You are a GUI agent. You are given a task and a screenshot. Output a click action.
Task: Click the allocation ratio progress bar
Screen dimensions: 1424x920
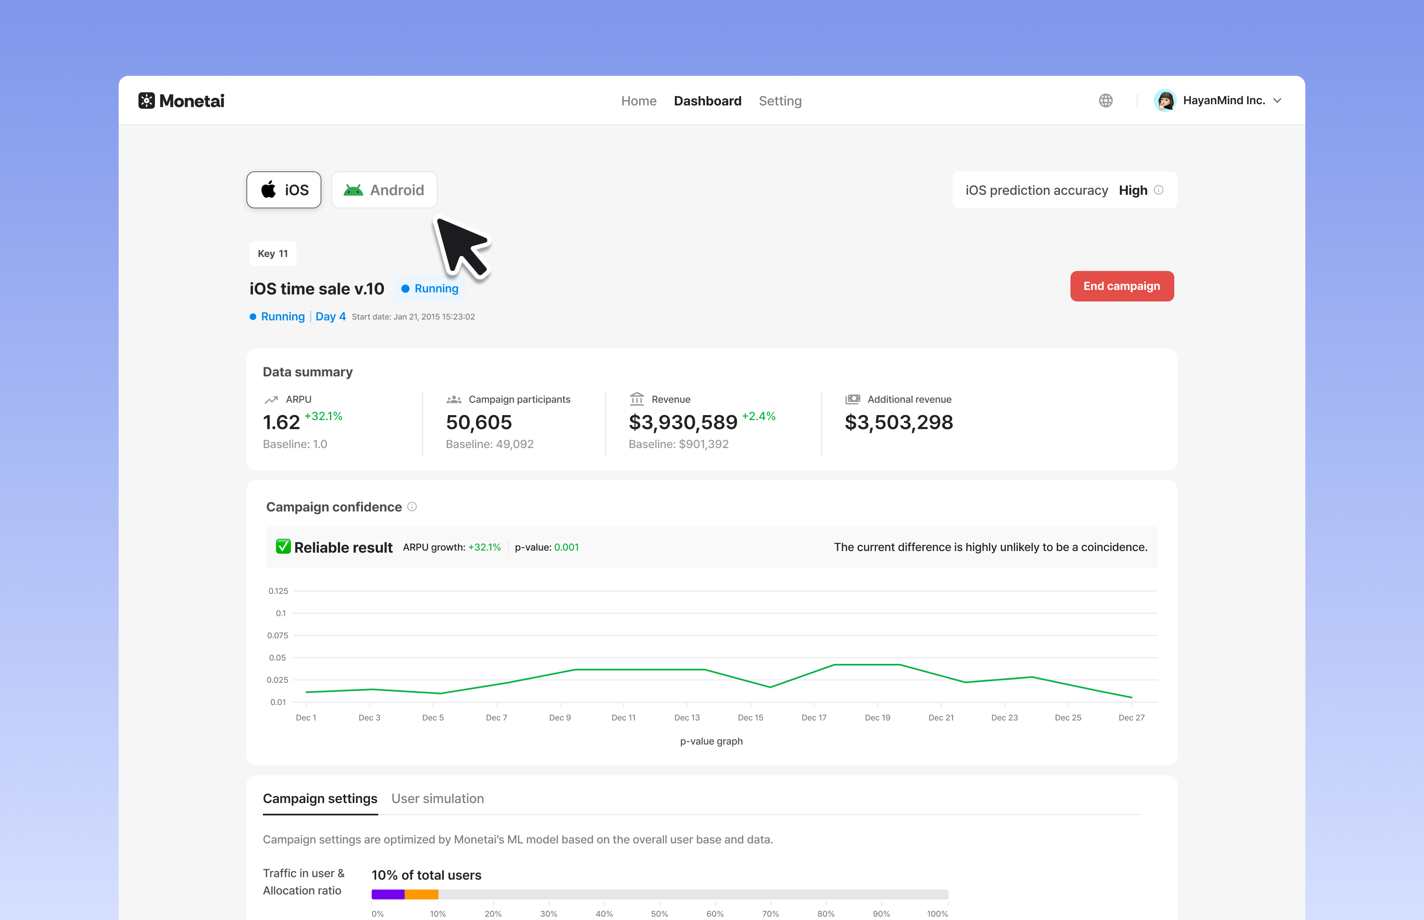pyautogui.click(x=657, y=894)
